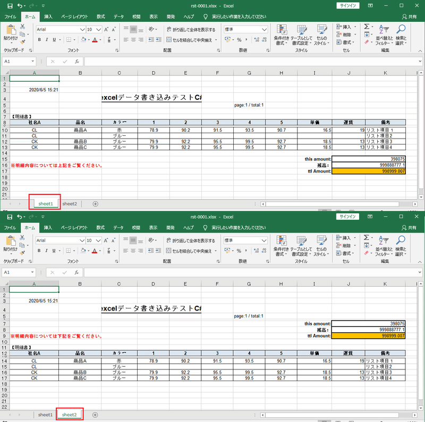The image size is (425, 422).
Task: Click the add new sheet plus icon in the bottom window
Action: coord(95,415)
